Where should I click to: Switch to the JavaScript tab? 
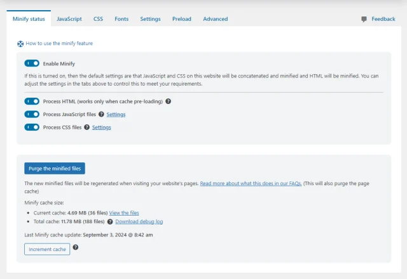(69, 19)
